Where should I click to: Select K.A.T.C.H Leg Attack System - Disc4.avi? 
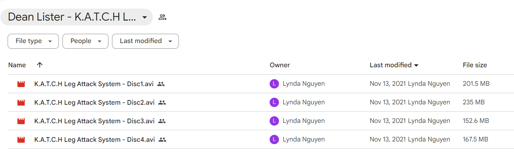click(x=94, y=140)
